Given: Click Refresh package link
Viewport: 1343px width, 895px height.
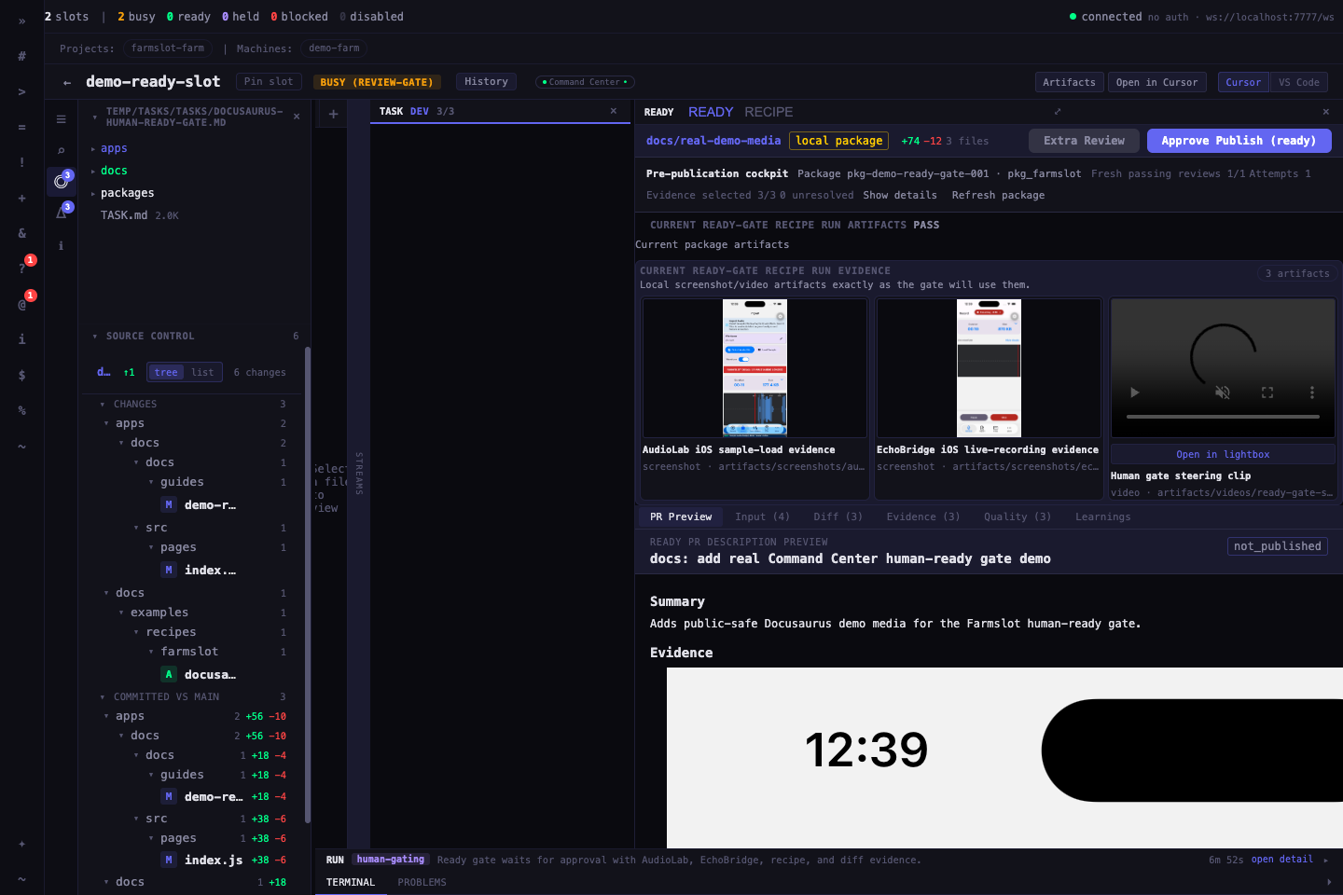Looking at the screenshot, I should pos(998,195).
